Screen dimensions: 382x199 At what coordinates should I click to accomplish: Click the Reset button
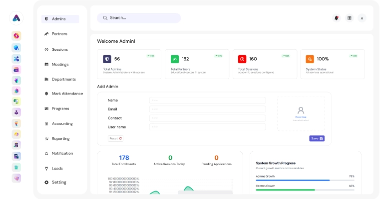[115, 138]
